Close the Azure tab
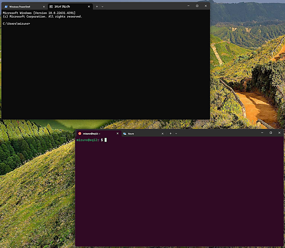Image resolution: width=285 pixels, height=248 pixels. [x=162, y=134]
